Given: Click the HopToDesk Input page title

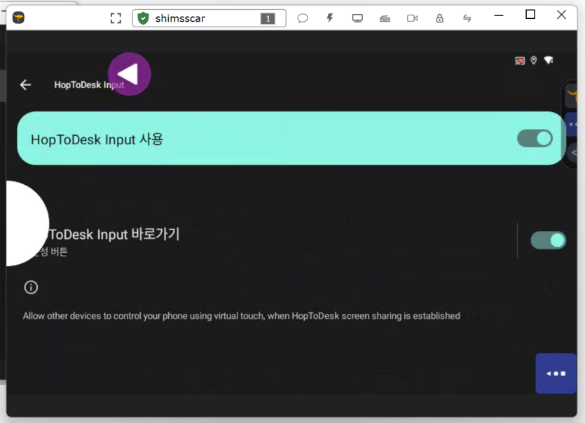Looking at the screenshot, I should [x=89, y=85].
